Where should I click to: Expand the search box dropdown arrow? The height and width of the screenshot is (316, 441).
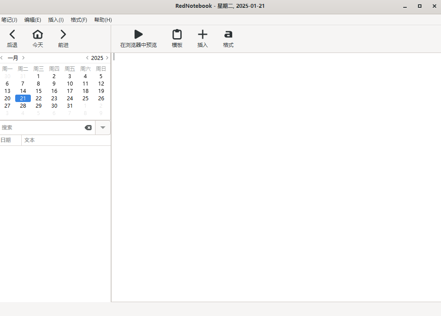point(103,128)
